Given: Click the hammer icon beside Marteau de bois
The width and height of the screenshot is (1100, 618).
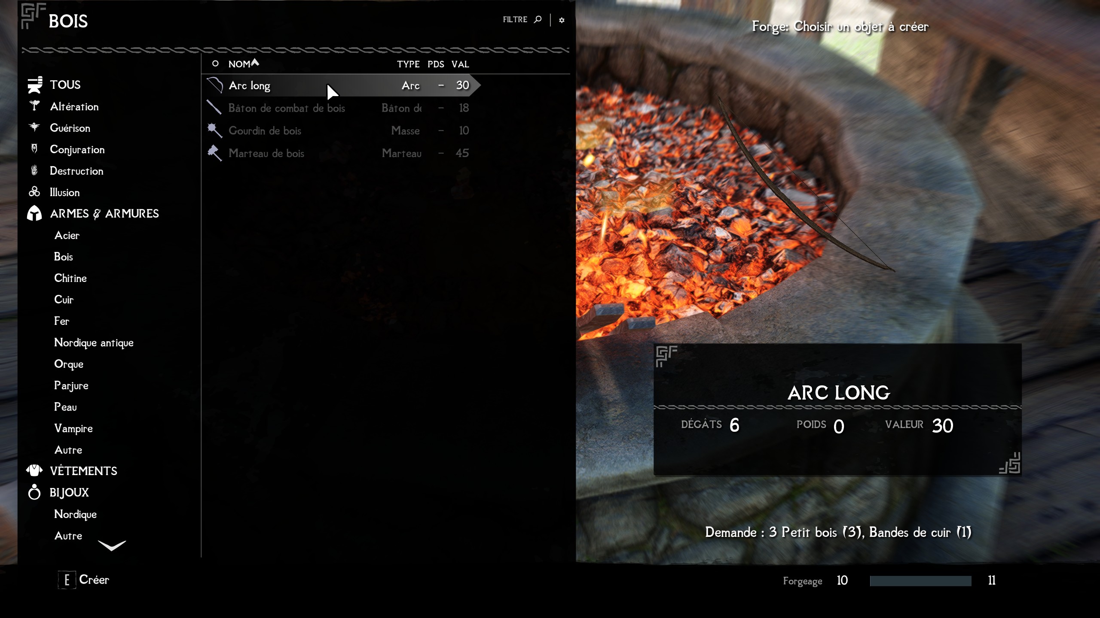Looking at the screenshot, I should point(214,153).
